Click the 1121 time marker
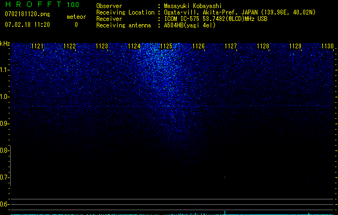This screenshot has width=338, height=215. [x=37, y=46]
